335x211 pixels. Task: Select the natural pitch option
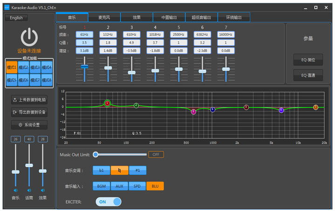119,170
